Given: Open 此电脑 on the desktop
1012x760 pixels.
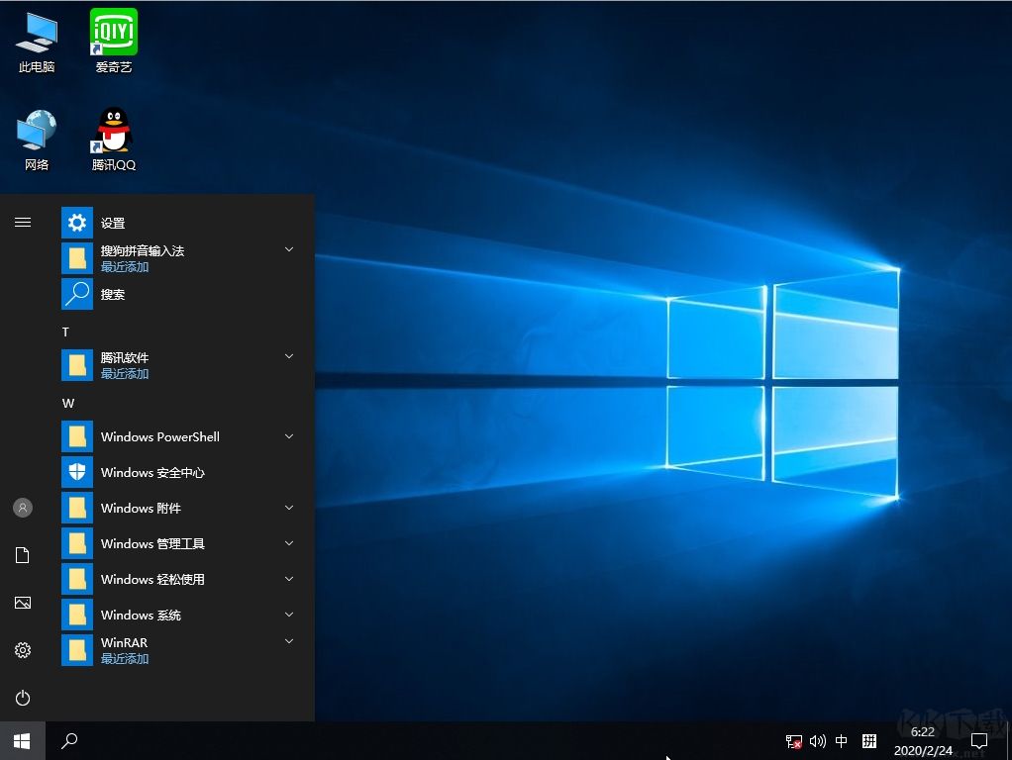Looking at the screenshot, I should point(37,40).
